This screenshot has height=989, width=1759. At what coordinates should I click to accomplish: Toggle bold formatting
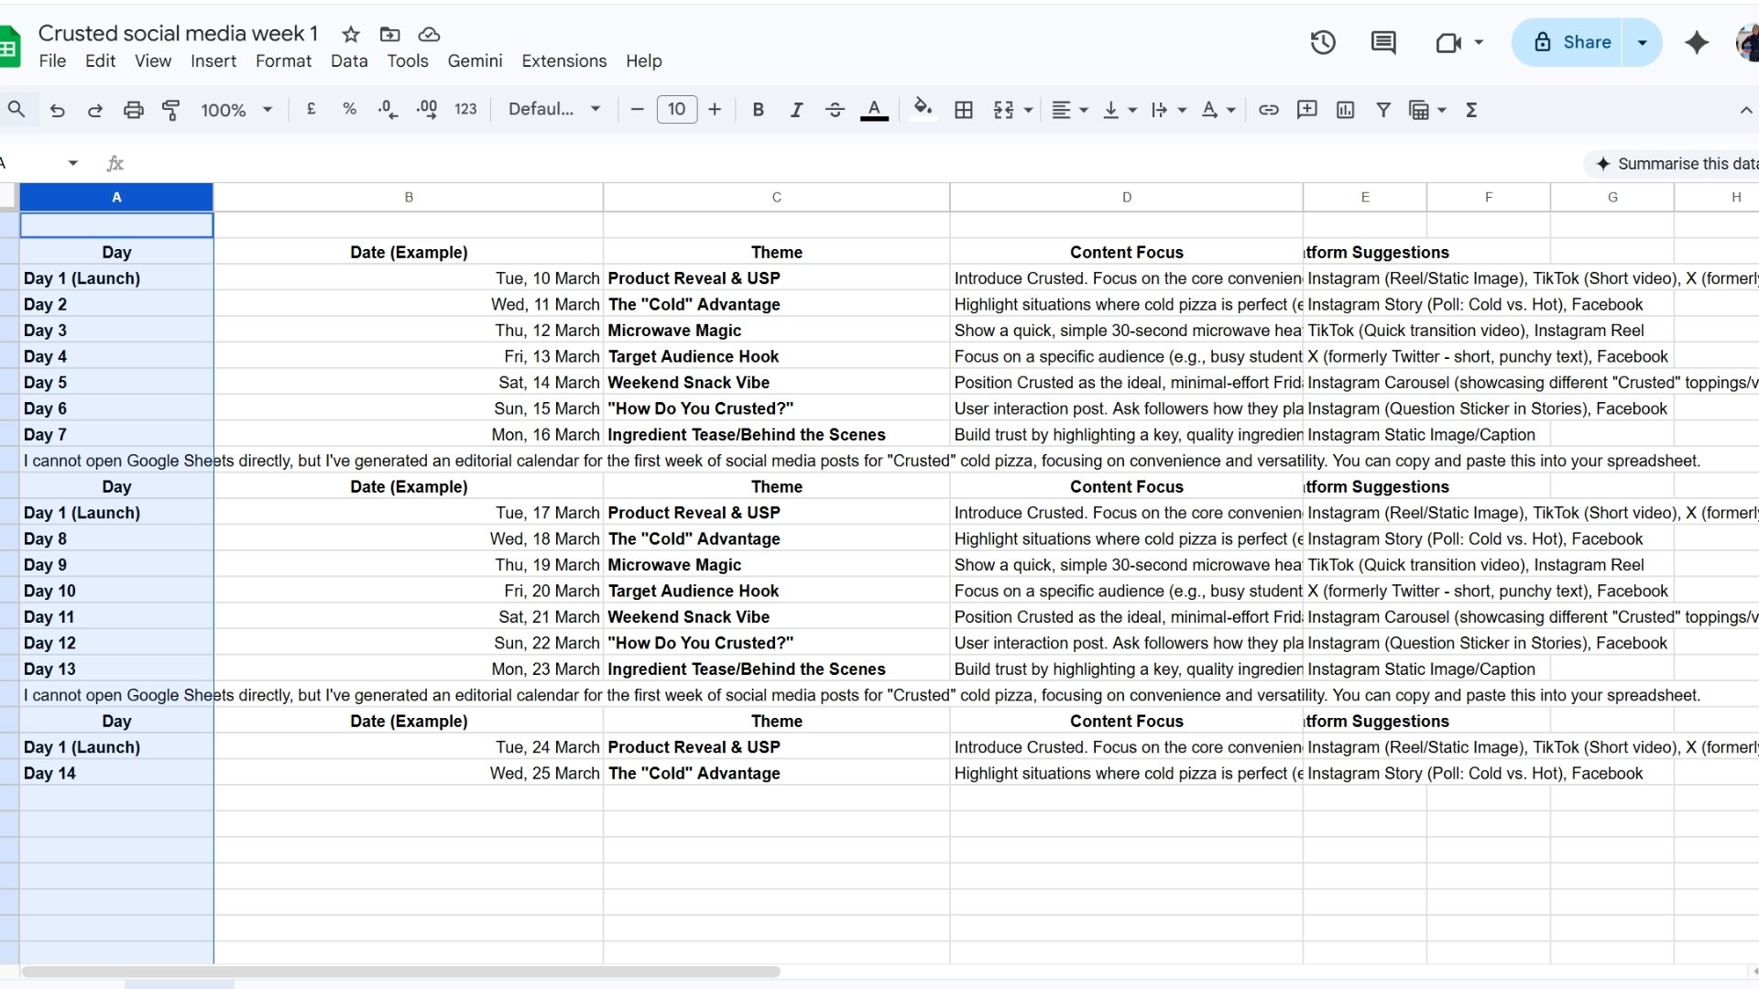click(758, 110)
